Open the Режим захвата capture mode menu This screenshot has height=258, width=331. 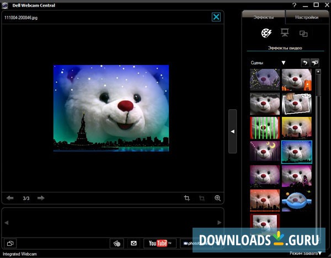point(306,254)
